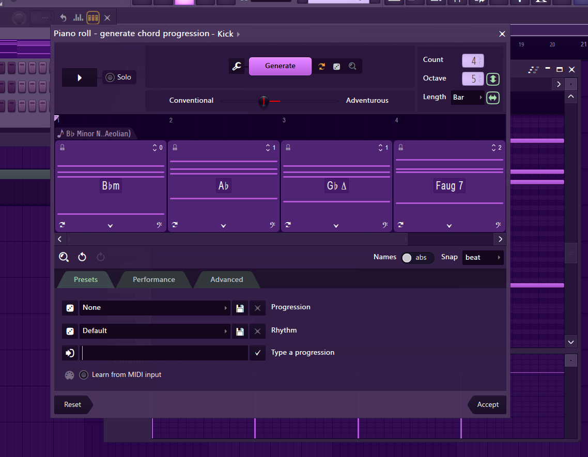This screenshot has width=588, height=457.
Task: Clear the Rhythm preset with X
Action: [x=258, y=332]
